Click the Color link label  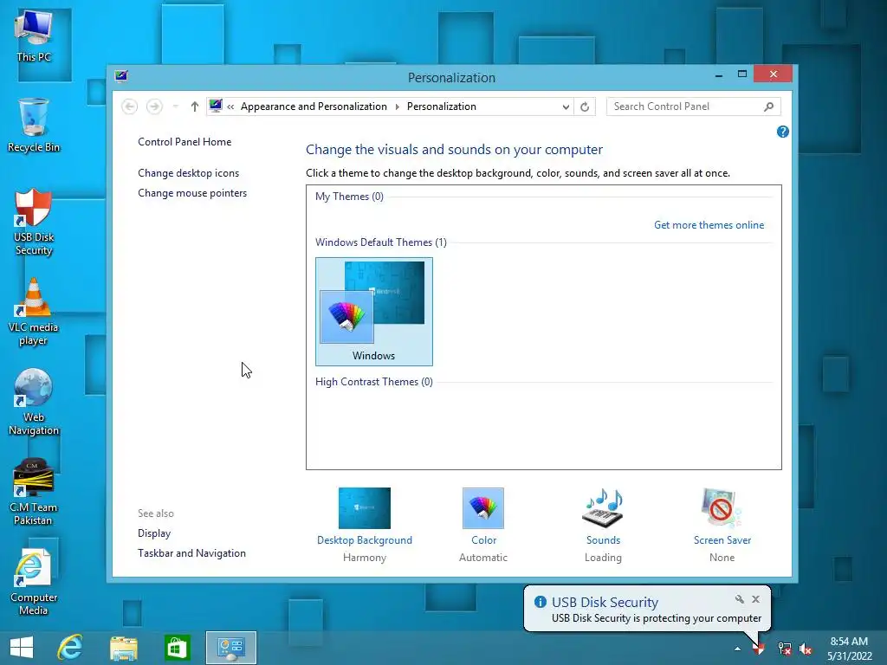[483, 540]
